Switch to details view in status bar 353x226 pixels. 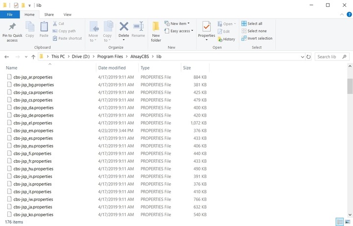pyautogui.click(x=340, y=222)
